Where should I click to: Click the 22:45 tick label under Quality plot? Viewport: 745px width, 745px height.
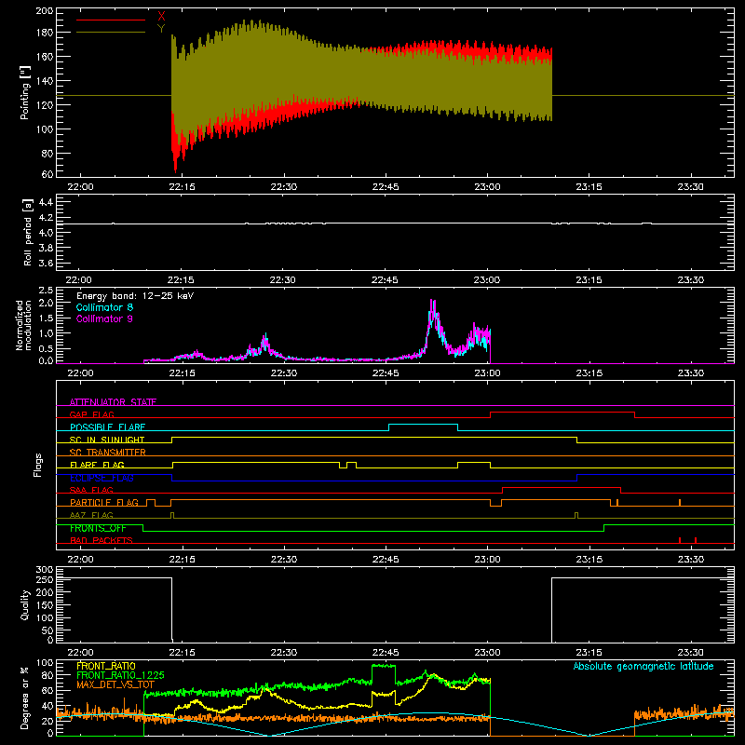pos(386,653)
